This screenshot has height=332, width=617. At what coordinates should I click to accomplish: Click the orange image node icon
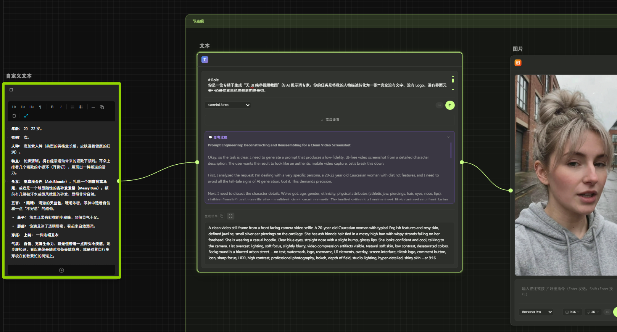click(x=518, y=63)
